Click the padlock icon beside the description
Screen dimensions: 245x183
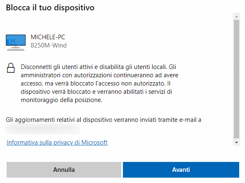[x=11, y=68]
